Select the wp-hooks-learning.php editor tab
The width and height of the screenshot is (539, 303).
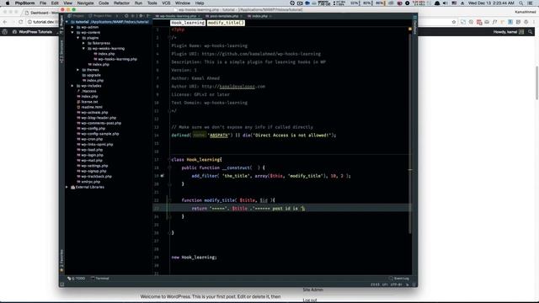(178, 16)
